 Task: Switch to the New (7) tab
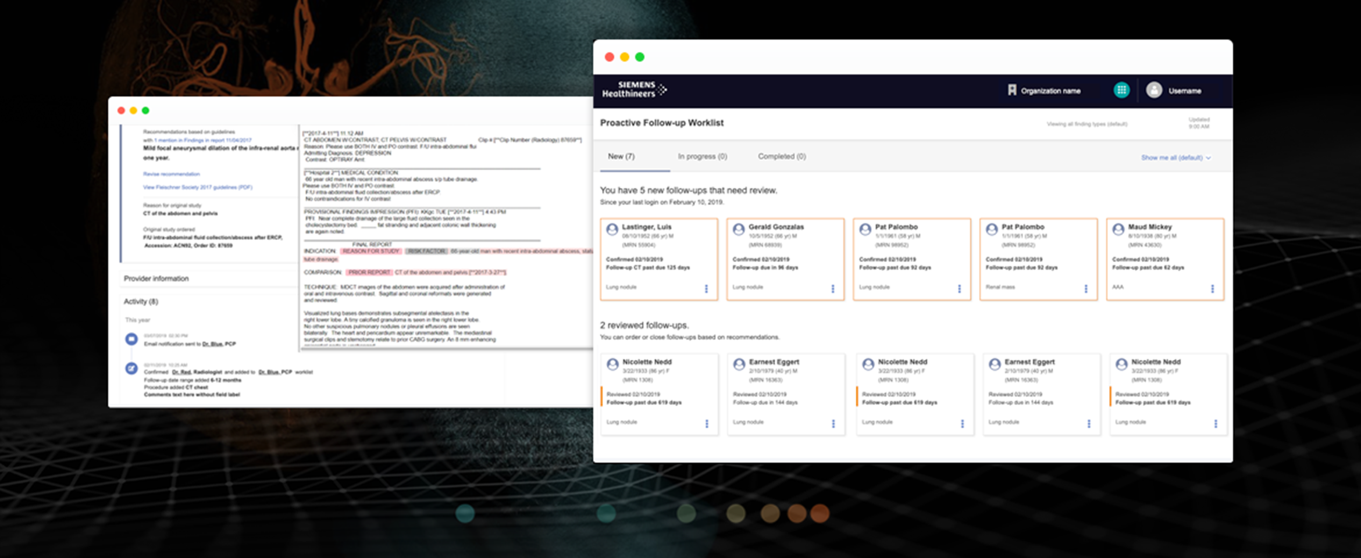click(x=621, y=156)
